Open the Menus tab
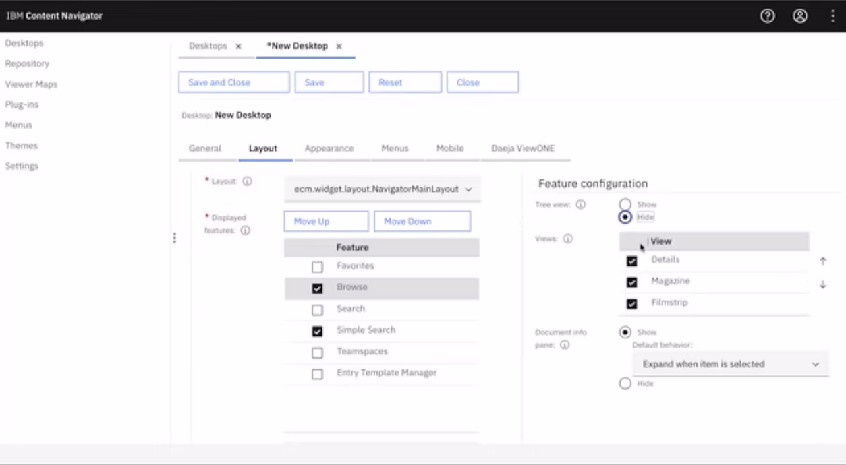 click(x=395, y=148)
